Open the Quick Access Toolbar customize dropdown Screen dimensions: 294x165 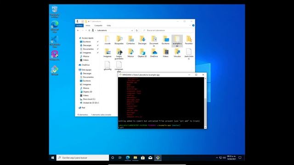(x=89, y=22)
